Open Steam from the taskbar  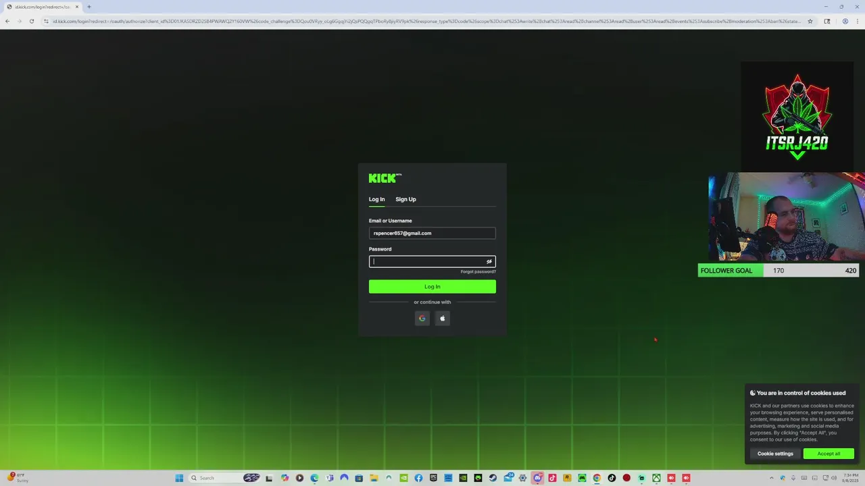click(x=493, y=478)
